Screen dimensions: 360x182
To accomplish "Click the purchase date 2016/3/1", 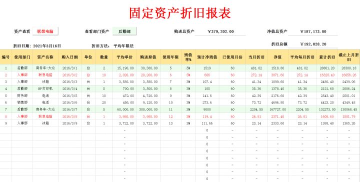I will [69, 68].
